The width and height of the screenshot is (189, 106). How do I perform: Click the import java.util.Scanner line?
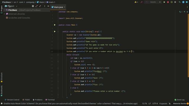[71, 18]
